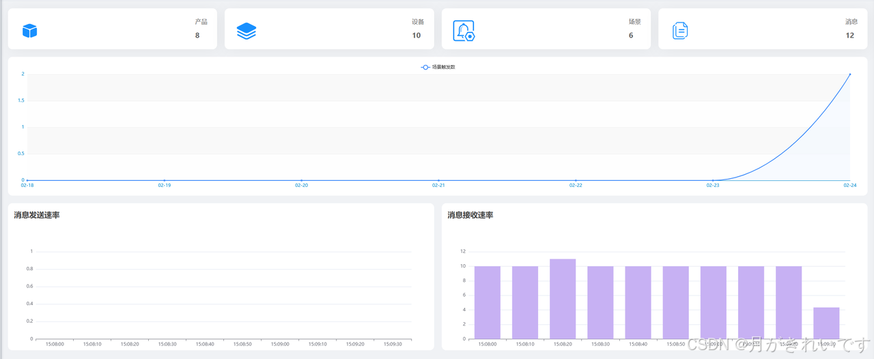Viewport: 874px width, 359px height.
Task: Open the 产品 card label
Action: click(201, 22)
